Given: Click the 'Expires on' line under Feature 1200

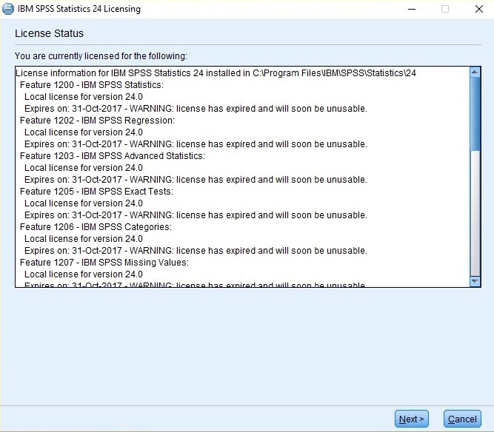Looking at the screenshot, I should tap(196, 109).
